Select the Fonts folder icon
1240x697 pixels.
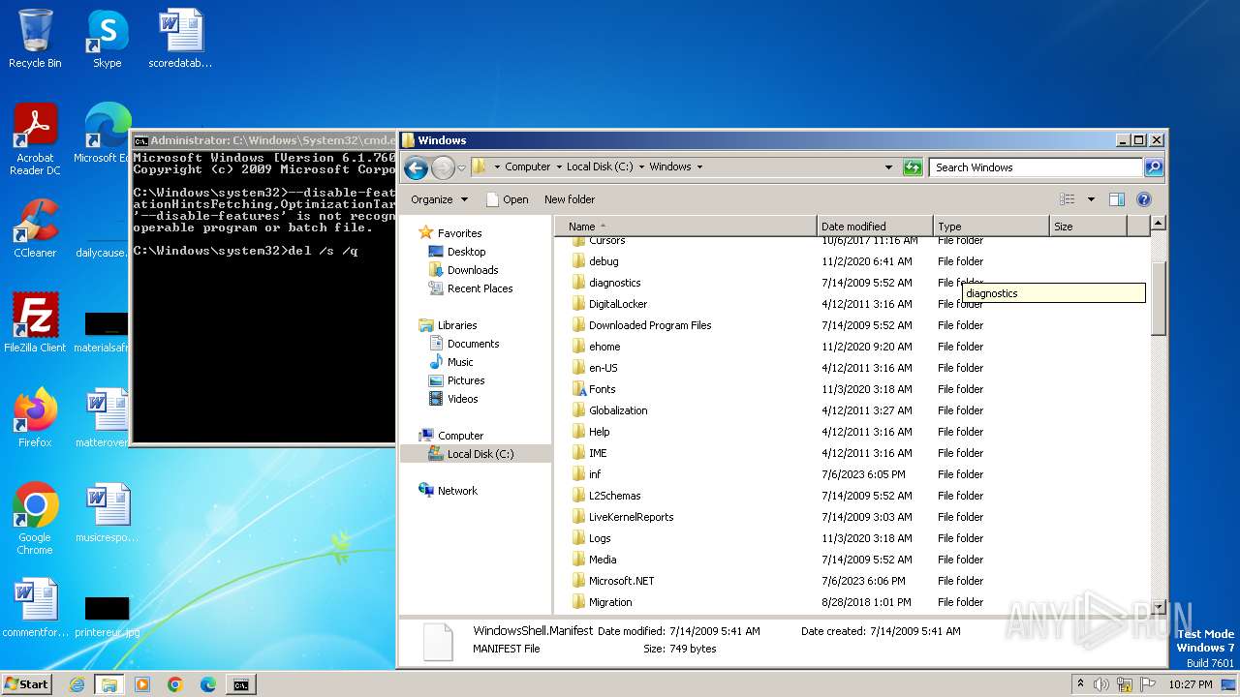point(579,389)
